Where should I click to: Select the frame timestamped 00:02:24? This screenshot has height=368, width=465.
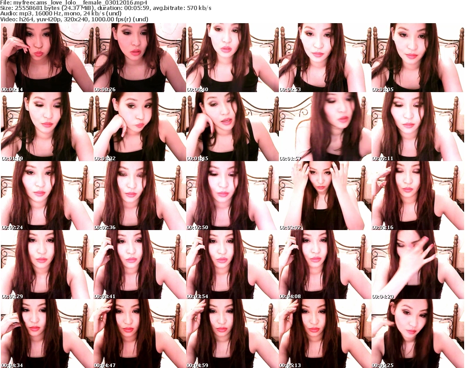pyautogui.click(x=47, y=196)
